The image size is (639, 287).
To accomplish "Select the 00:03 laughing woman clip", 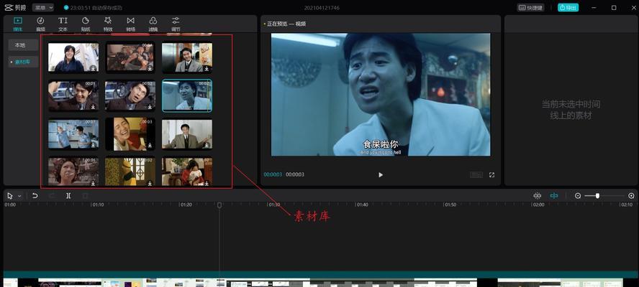I will coord(130,134).
